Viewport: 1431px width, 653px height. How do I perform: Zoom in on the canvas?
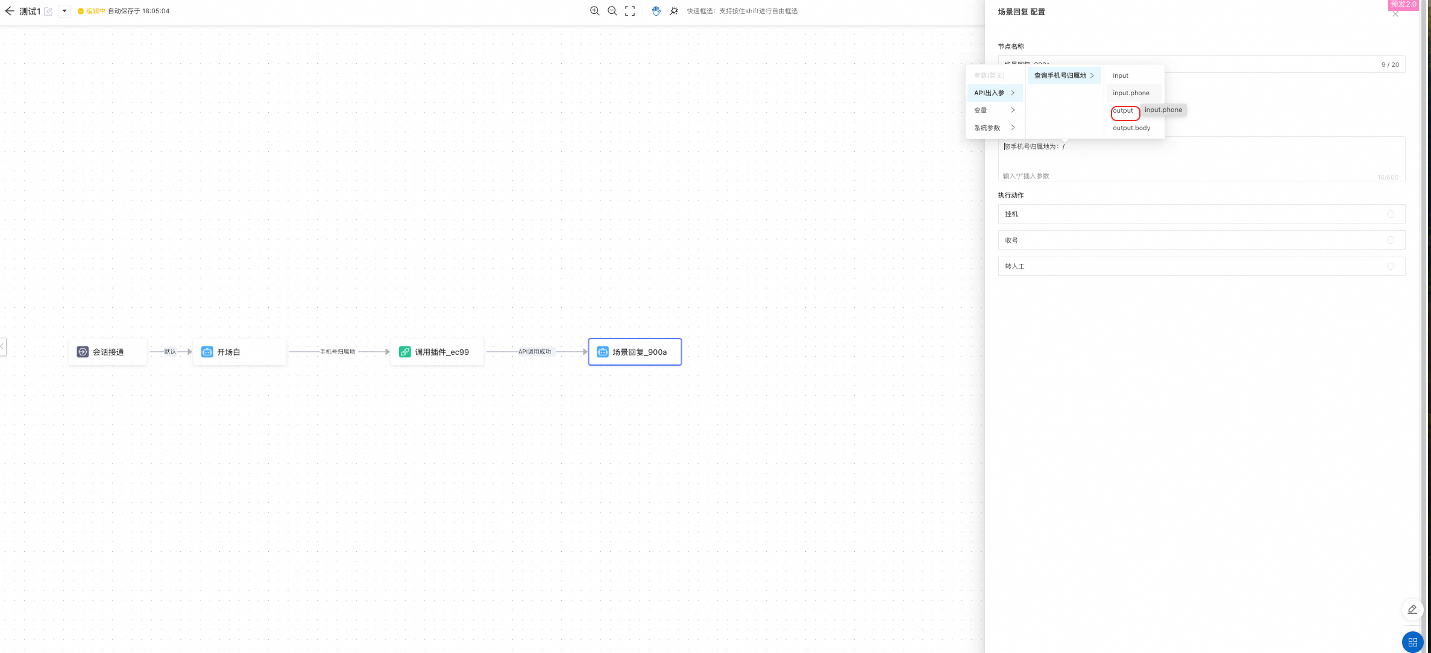594,11
